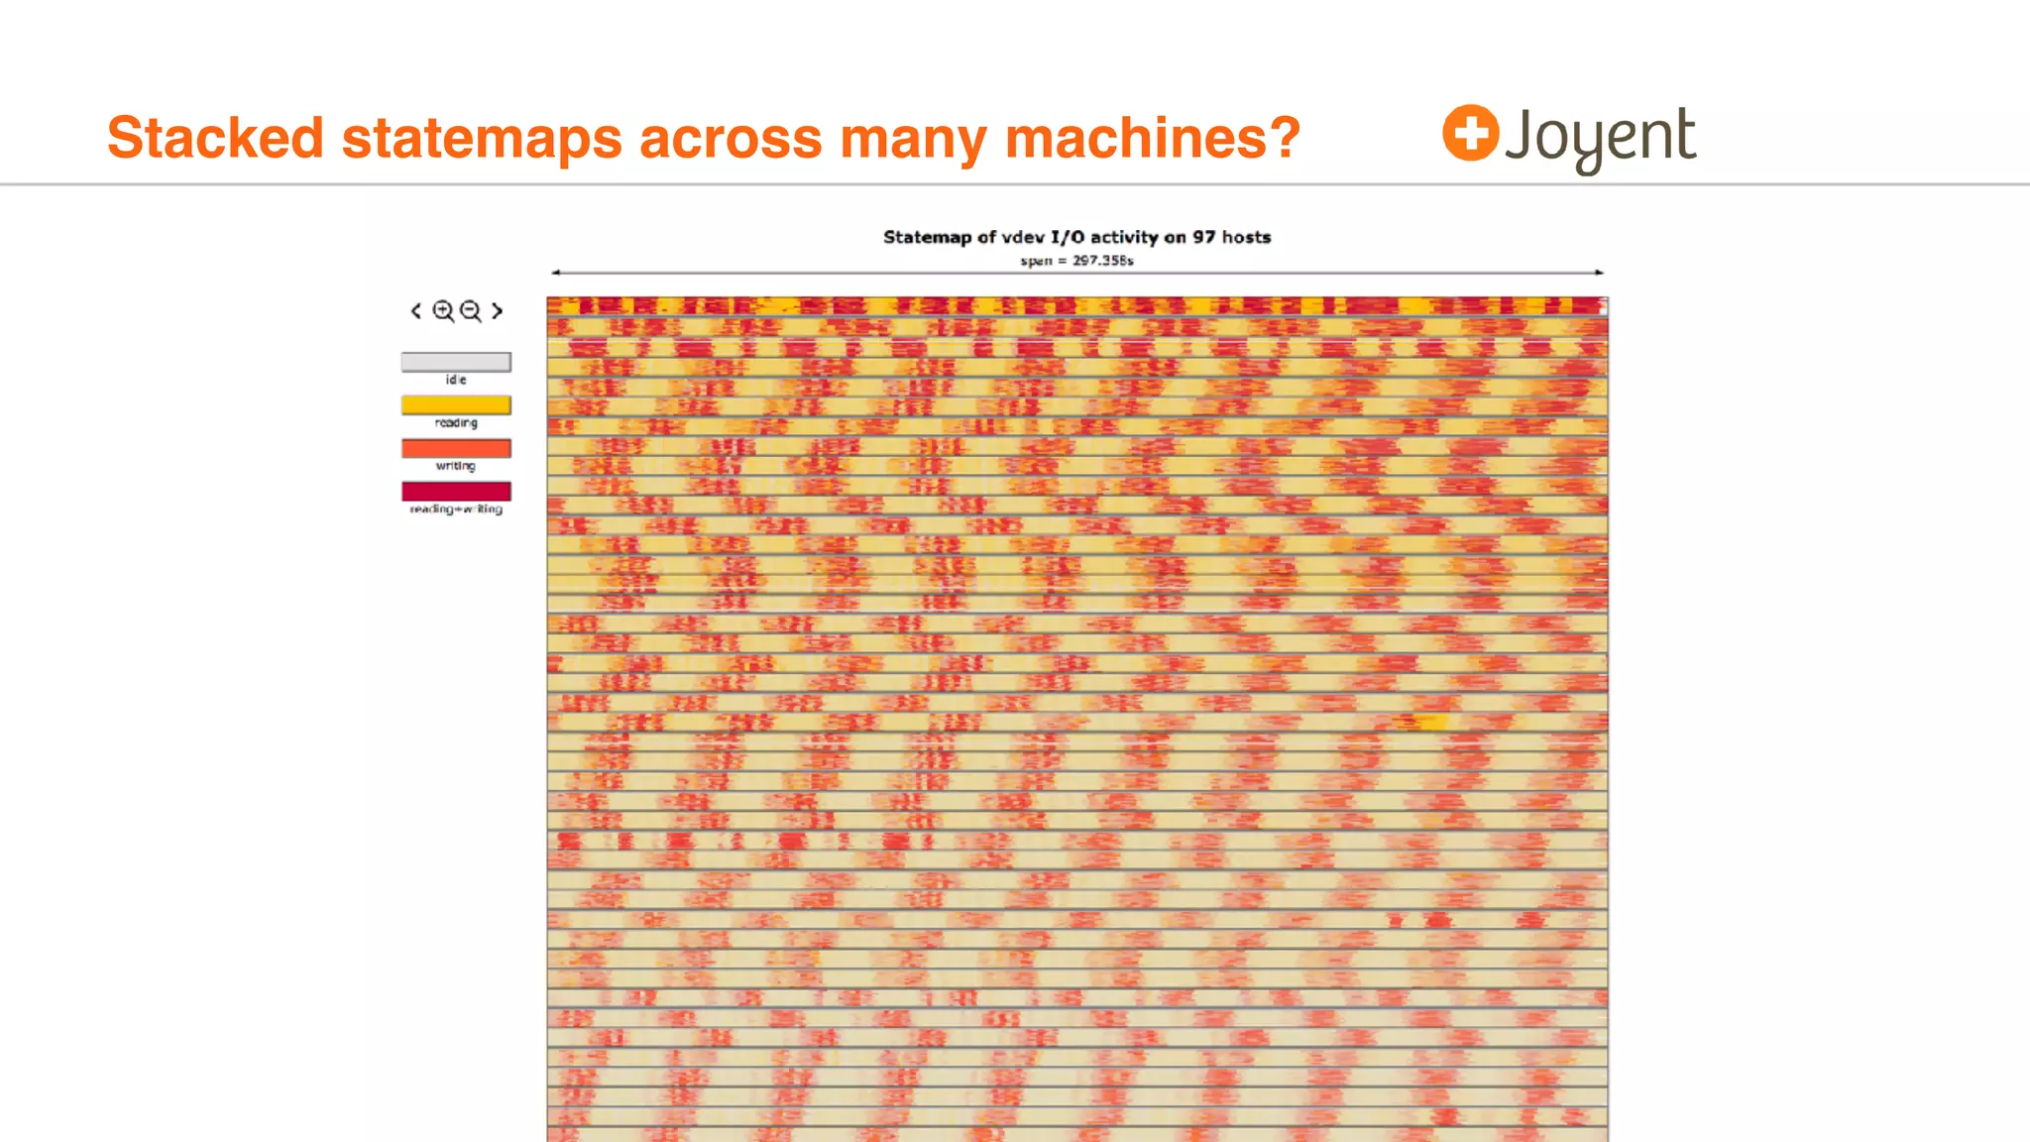The width and height of the screenshot is (2030, 1142).
Task: Click the topmost host row of the statemap
Action: [1077, 306]
